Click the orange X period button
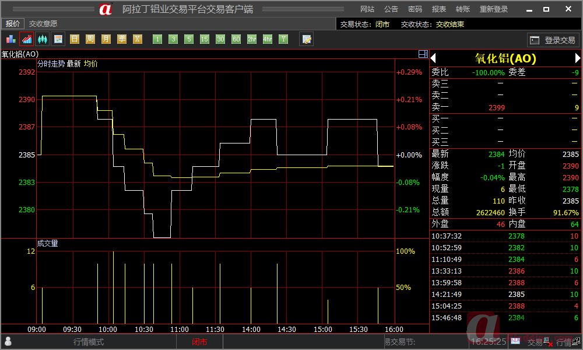This screenshot has width=583, height=350. point(138,39)
